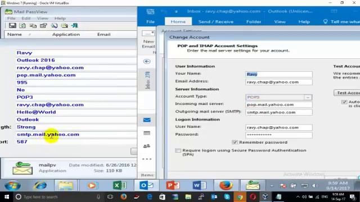
Task: Open the Account Type dropdown
Action: [308, 97]
